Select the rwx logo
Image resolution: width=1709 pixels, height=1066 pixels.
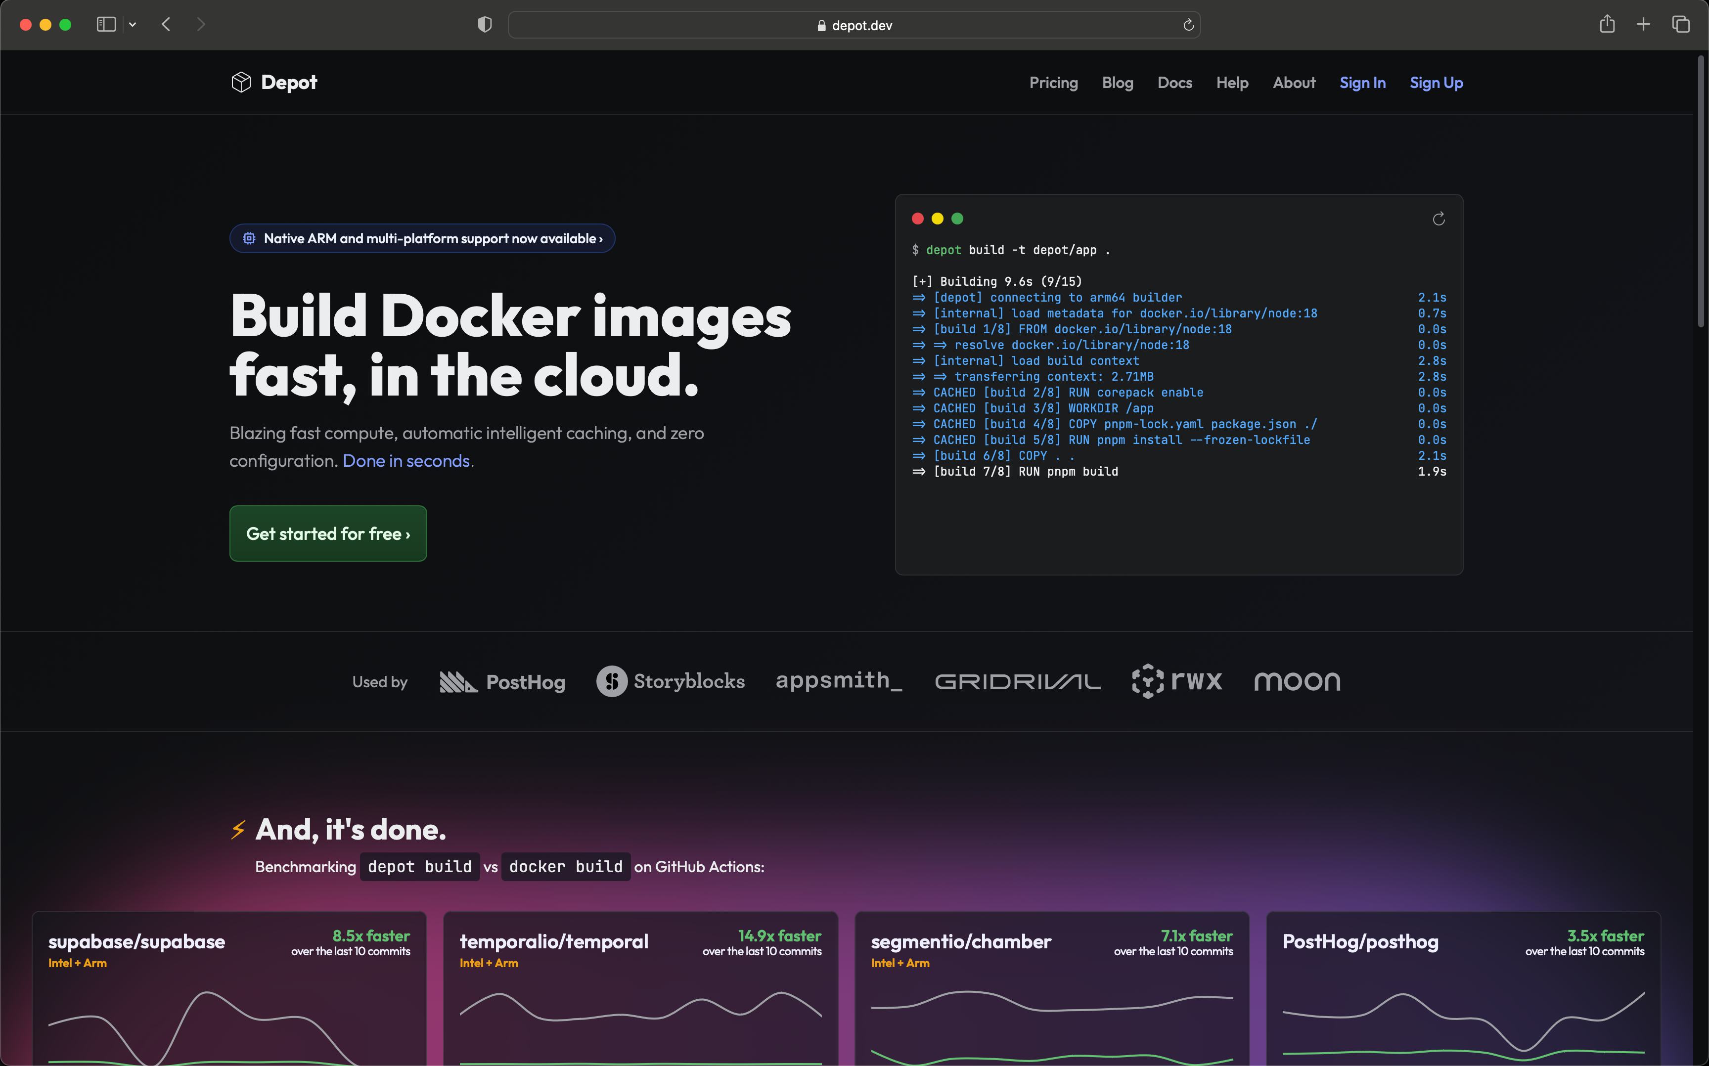tap(1177, 681)
